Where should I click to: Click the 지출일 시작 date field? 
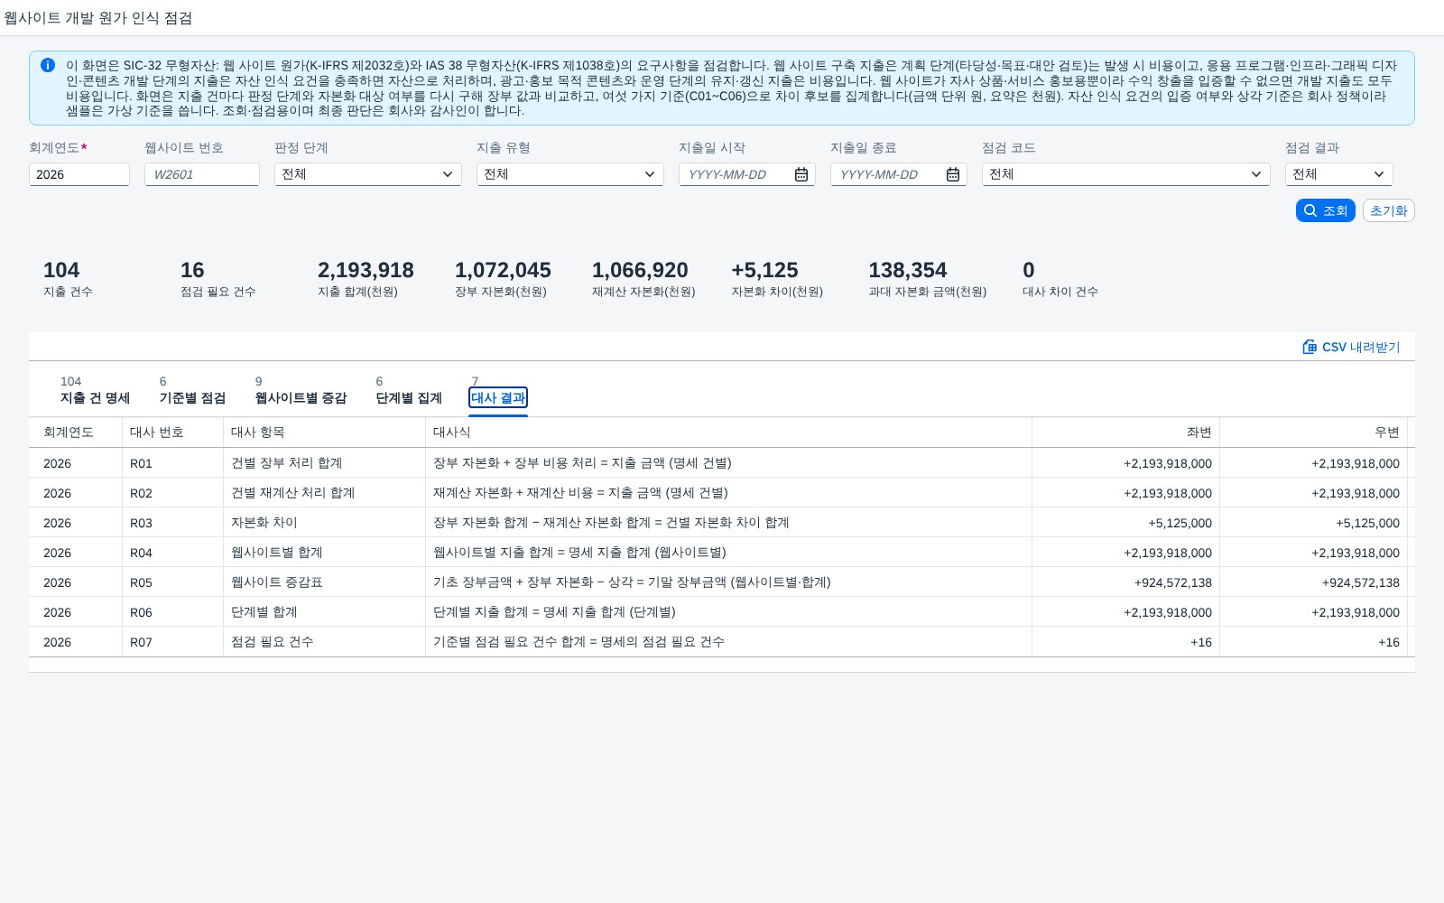747,174
